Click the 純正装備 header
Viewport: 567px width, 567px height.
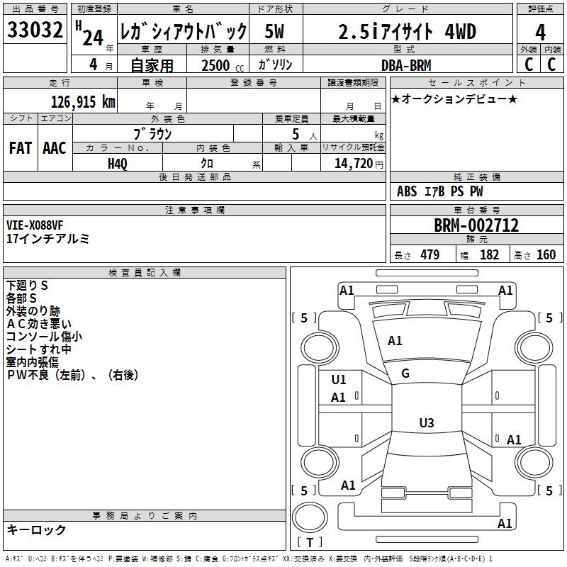(x=476, y=177)
